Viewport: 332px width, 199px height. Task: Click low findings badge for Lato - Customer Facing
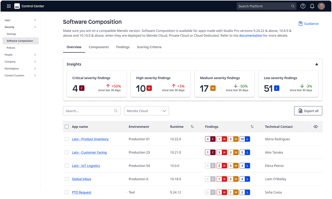[245, 152]
